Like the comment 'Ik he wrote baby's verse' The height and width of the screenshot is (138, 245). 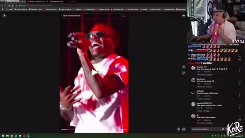(240, 118)
